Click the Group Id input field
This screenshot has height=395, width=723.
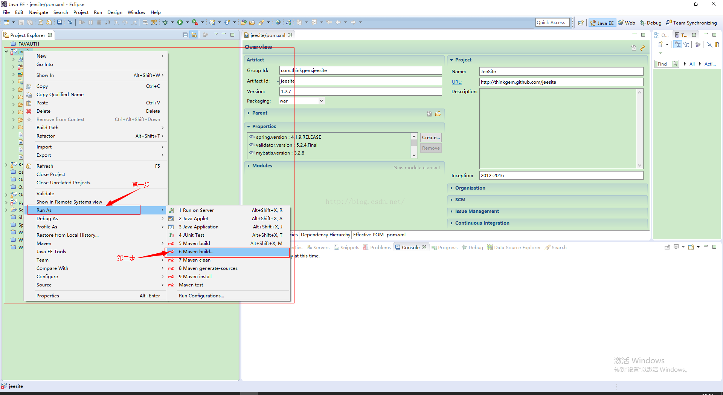pos(360,70)
